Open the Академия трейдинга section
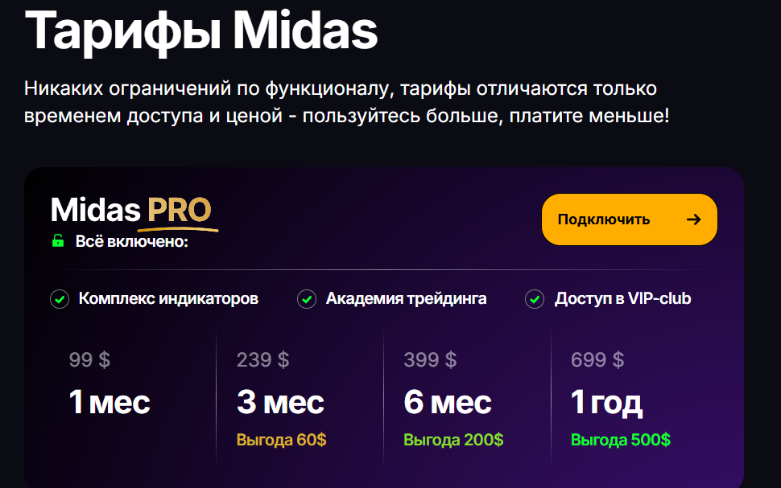The width and height of the screenshot is (781, 488). [x=405, y=298]
